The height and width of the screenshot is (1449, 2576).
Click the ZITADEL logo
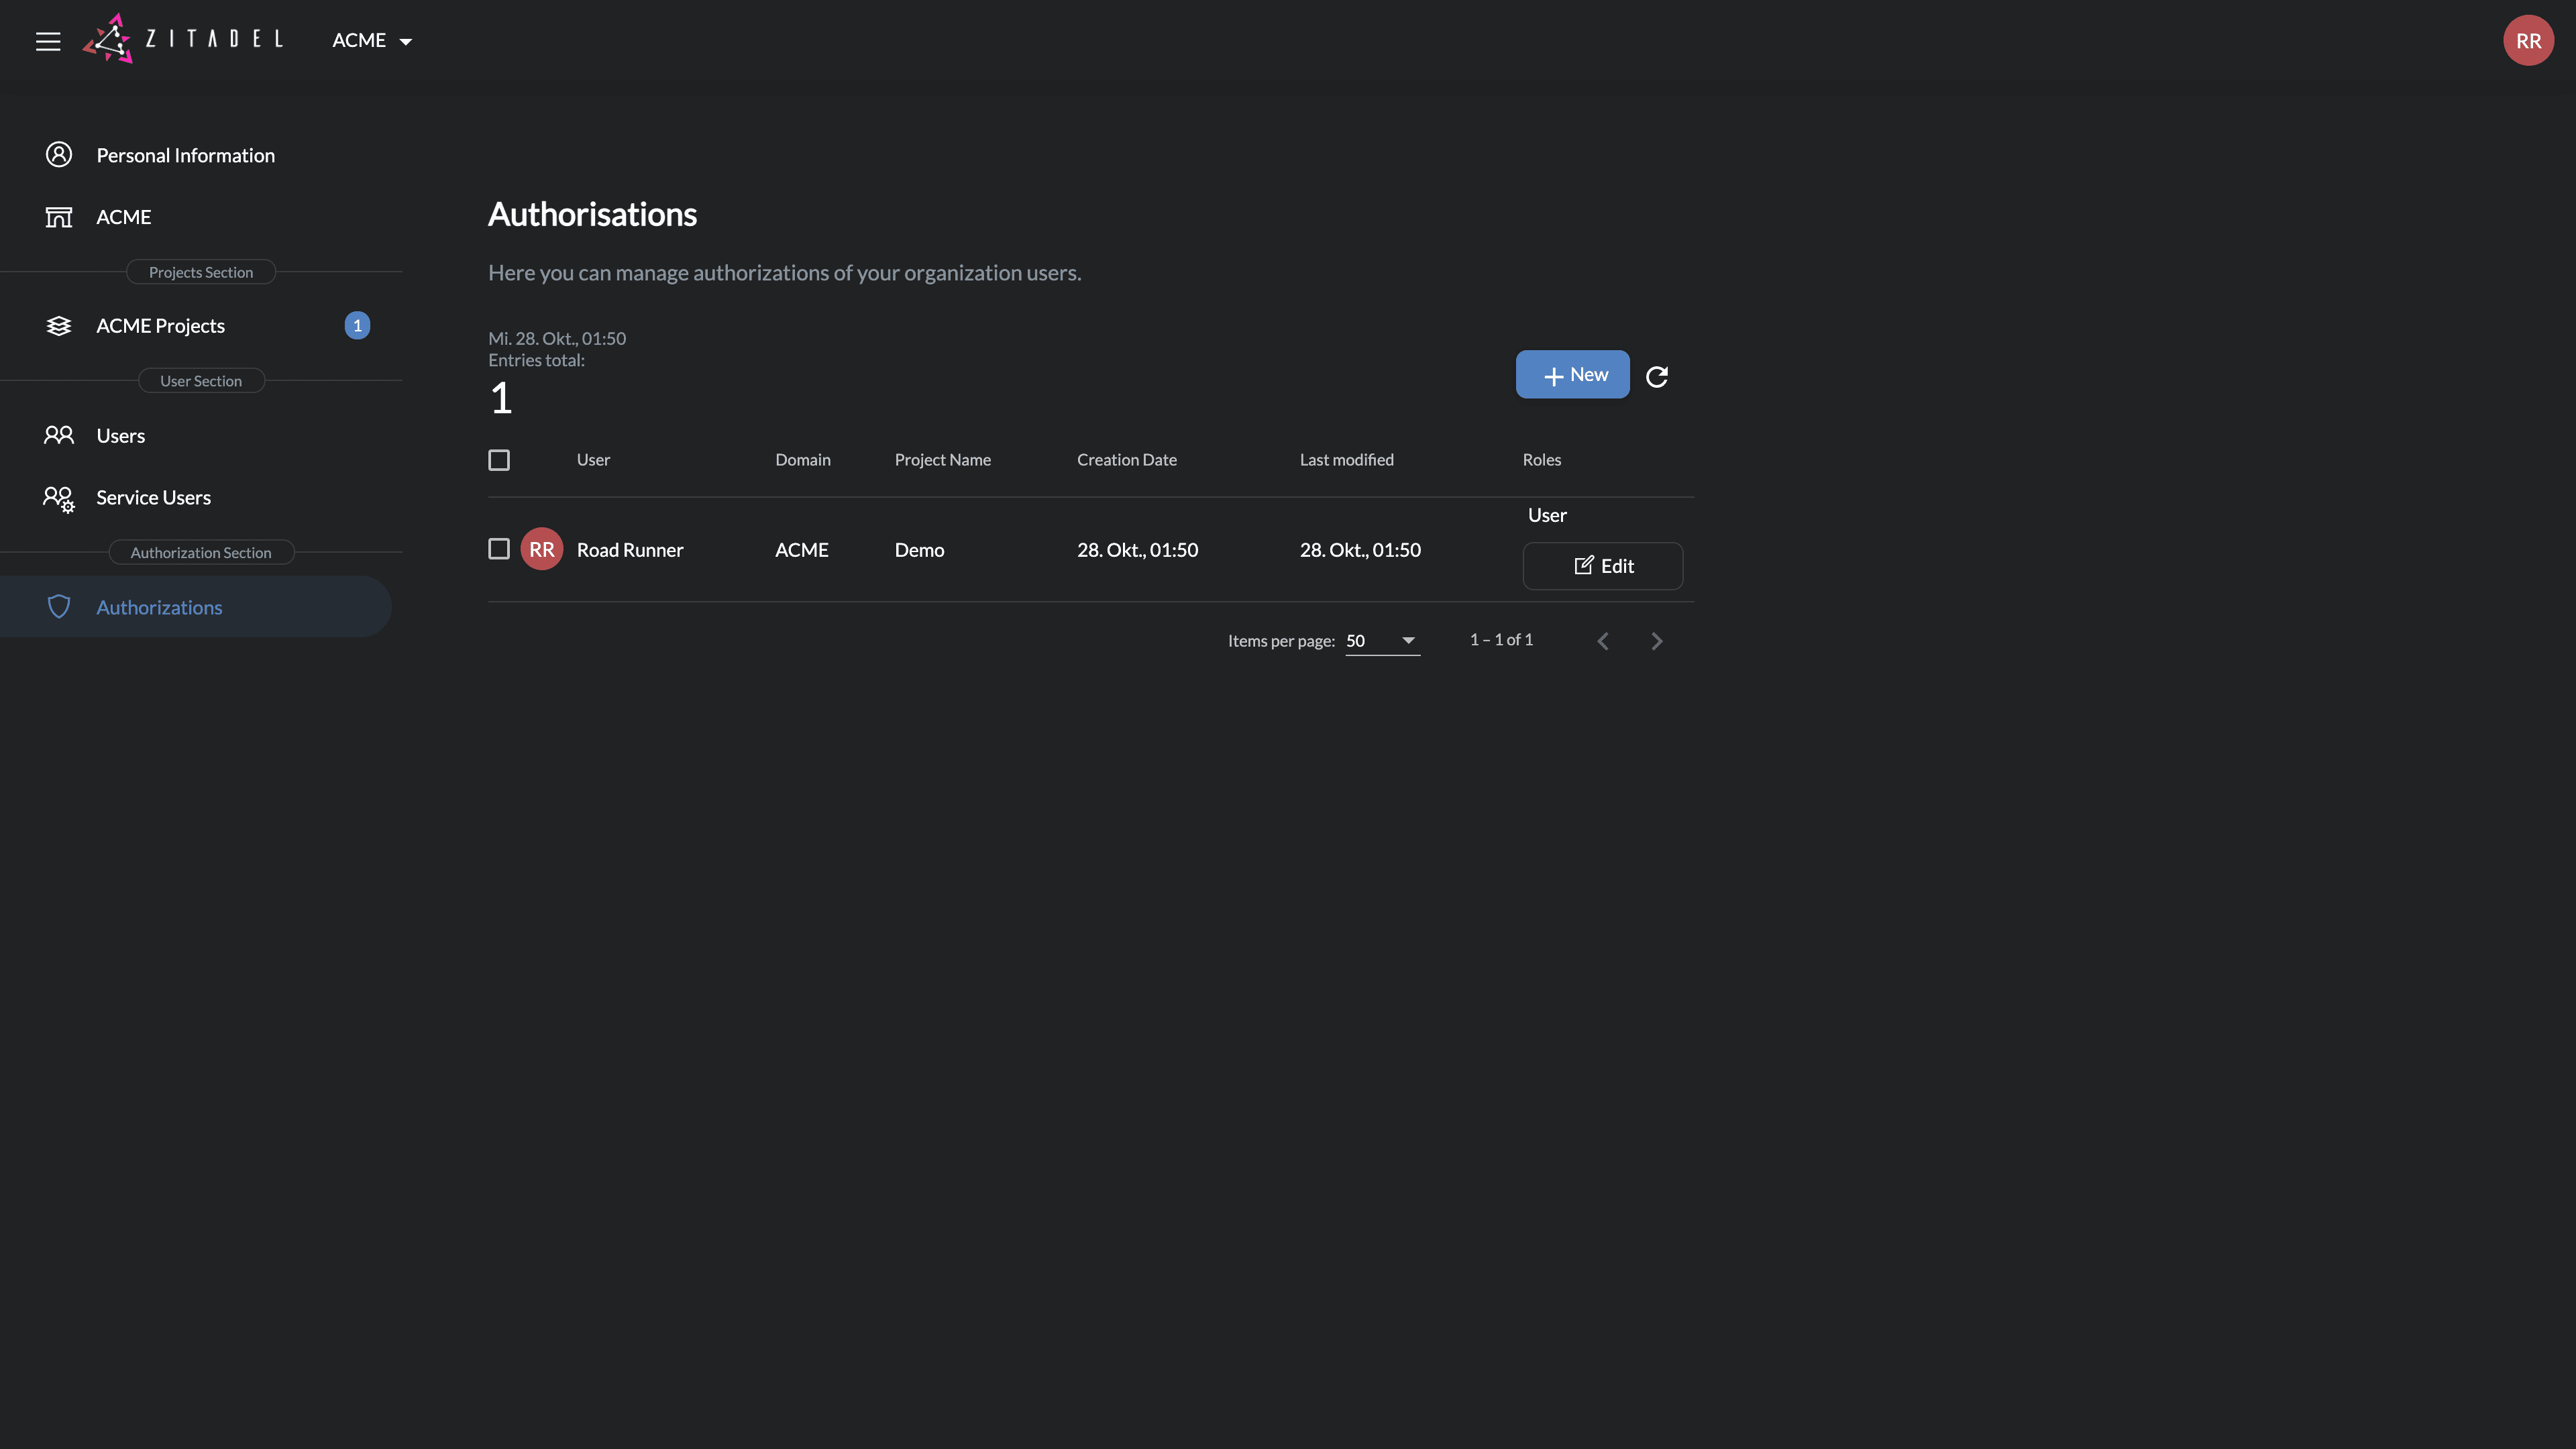coord(183,39)
